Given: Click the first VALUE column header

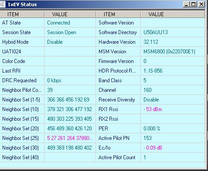Looking at the screenshot, I should pyautogui.click(x=70, y=14).
